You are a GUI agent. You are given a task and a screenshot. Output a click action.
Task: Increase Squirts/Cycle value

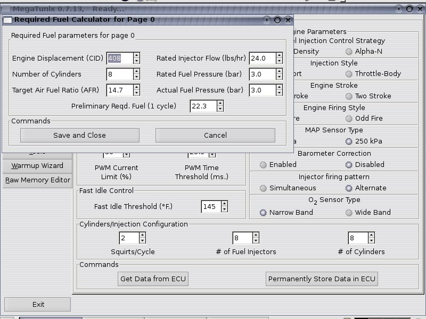tap(143, 236)
